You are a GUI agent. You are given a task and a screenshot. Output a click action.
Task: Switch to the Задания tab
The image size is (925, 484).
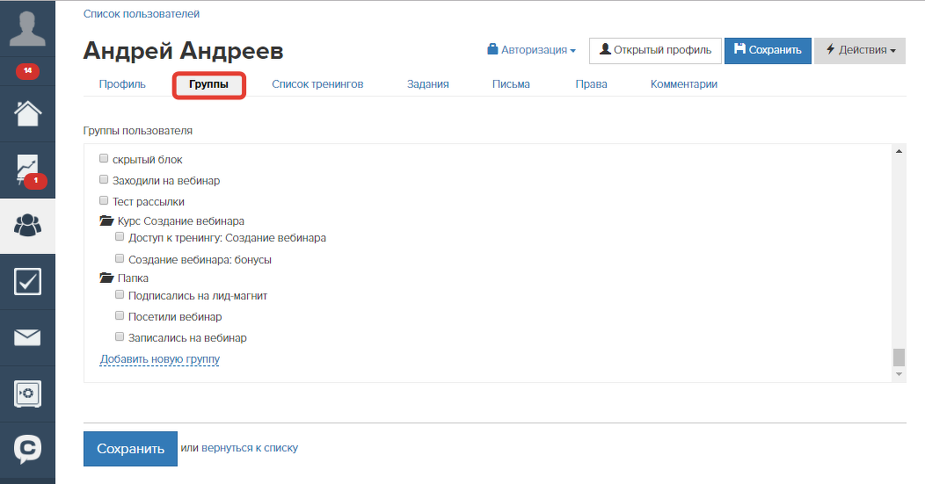(427, 84)
